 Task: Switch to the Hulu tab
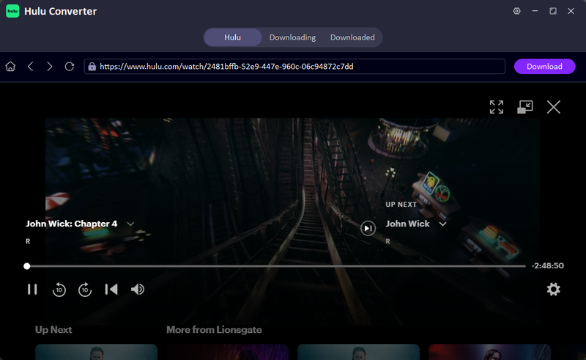(232, 37)
